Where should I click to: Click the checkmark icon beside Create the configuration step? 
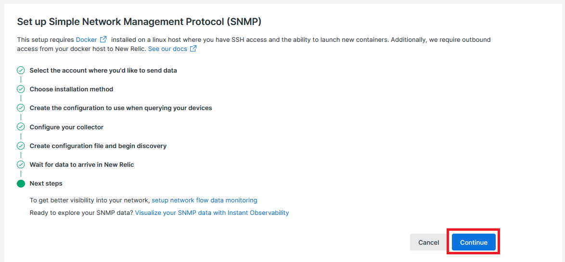[21, 108]
